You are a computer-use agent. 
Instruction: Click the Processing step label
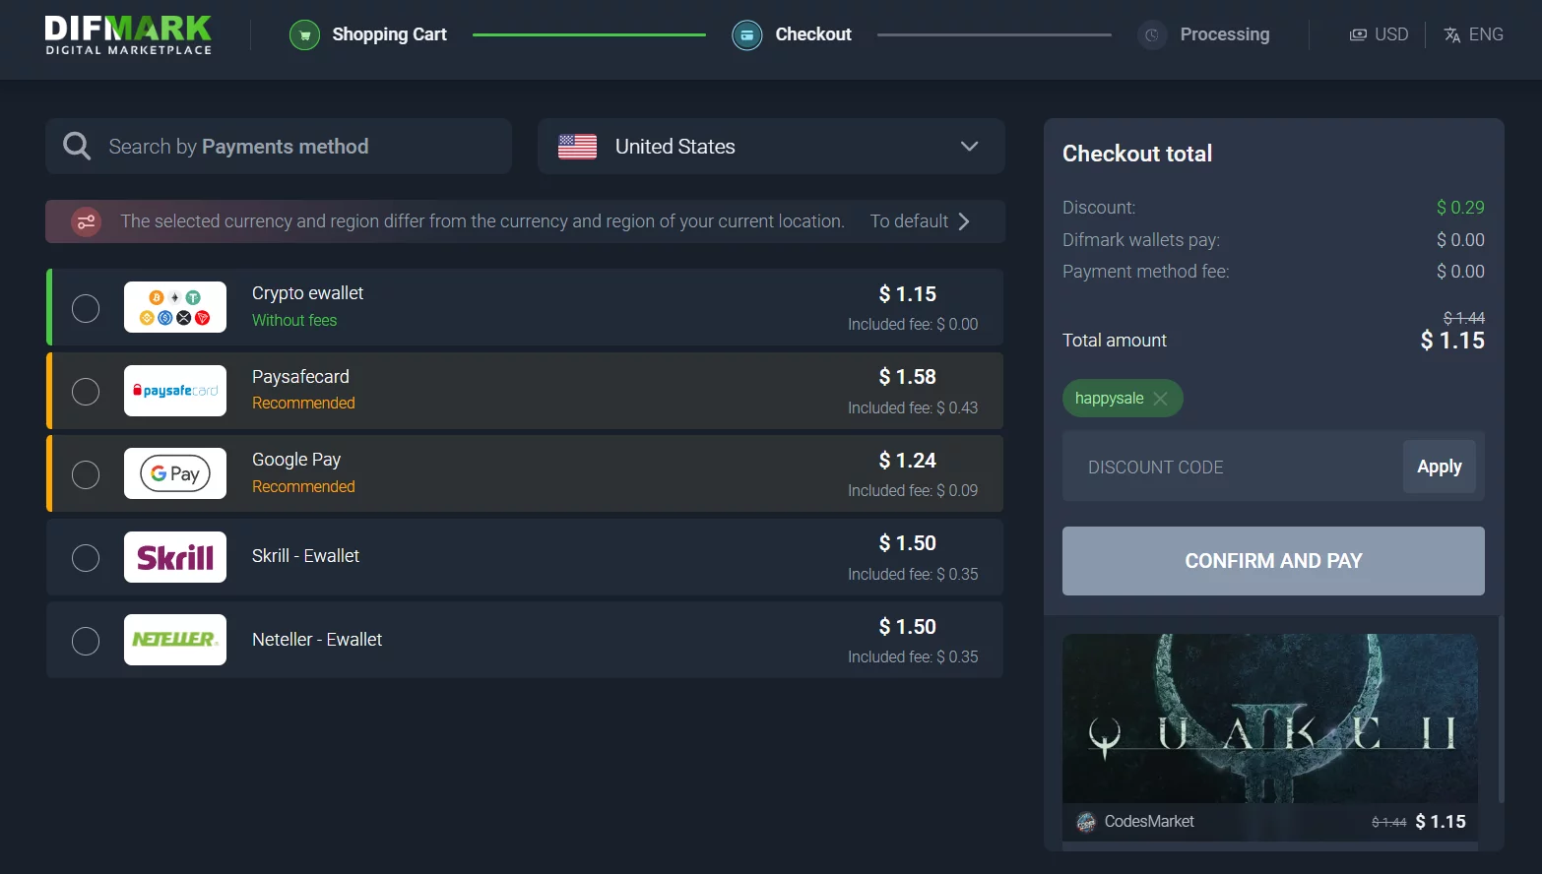click(x=1224, y=34)
